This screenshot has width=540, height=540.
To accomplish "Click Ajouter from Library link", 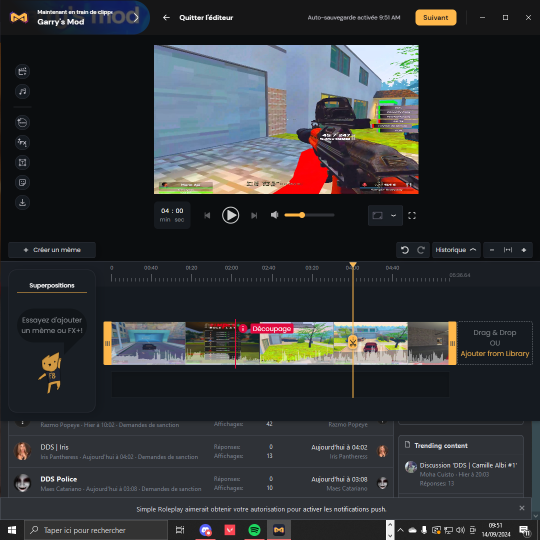I will pos(494,353).
